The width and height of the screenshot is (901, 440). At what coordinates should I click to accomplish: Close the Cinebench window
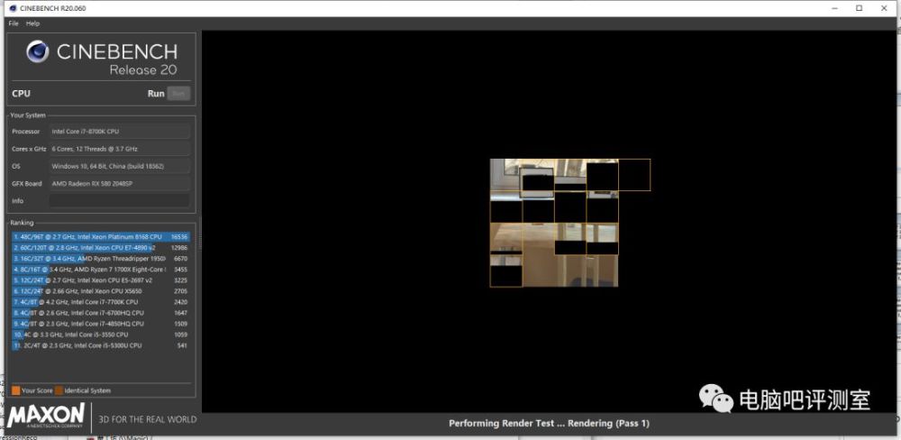click(885, 9)
